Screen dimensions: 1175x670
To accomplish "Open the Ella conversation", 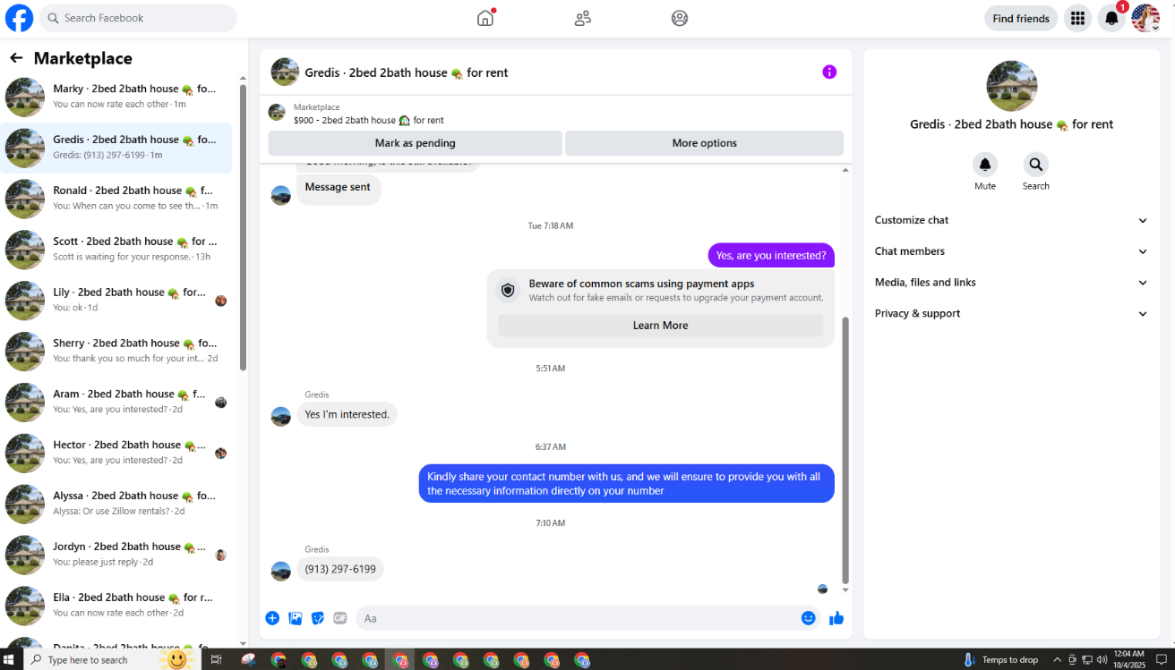I will 116,606.
